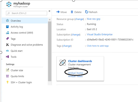Click the purple Tags icon

pos(8,39)
